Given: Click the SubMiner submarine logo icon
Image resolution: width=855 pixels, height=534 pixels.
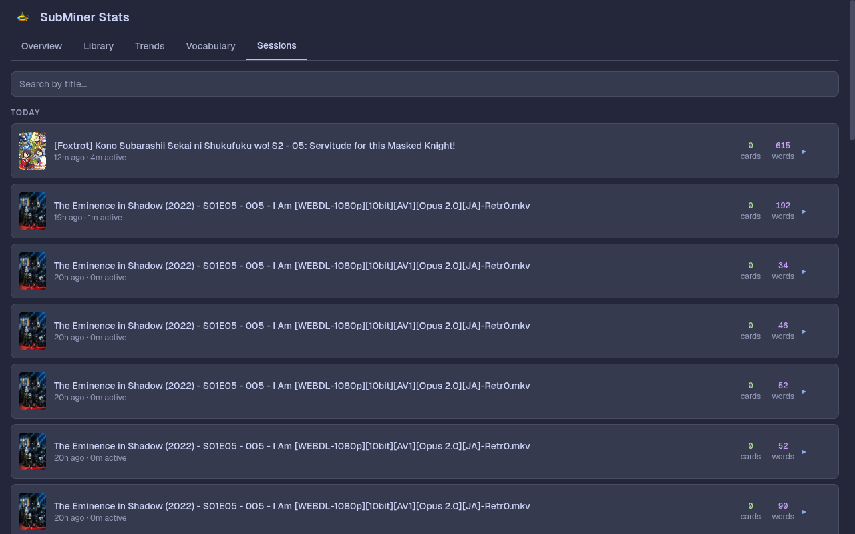Looking at the screenshot, I should (23, 17).
